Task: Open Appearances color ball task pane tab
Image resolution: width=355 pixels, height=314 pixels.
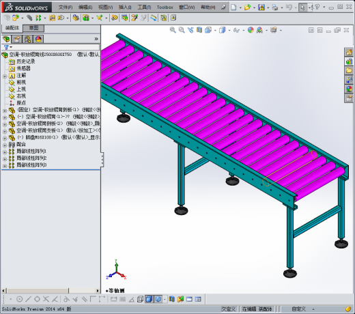Action: (x=349, y=89)
